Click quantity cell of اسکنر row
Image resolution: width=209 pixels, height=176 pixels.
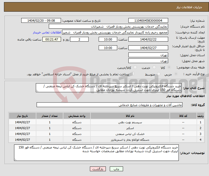[x=50, y=128]
